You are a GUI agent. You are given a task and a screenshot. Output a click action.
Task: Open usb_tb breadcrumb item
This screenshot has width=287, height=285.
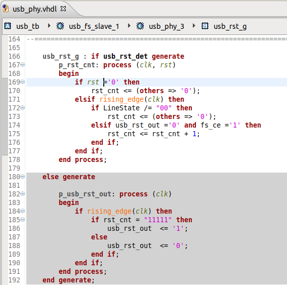click(x=28, y=26)
